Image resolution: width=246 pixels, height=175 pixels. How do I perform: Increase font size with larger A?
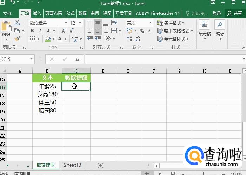pyautogui.click(x=64, y=31)
